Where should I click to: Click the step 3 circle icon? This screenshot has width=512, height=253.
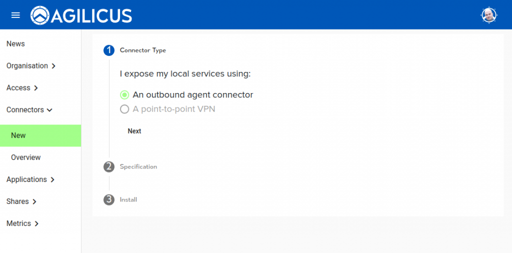[109, 199]
